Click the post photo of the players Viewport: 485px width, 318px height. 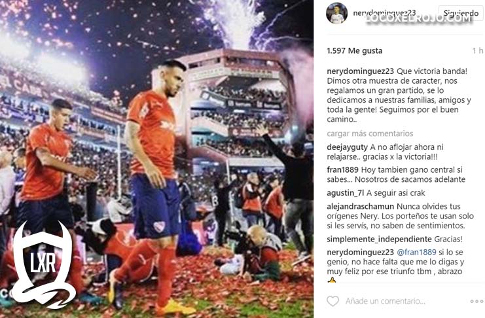tap(156, 159)
